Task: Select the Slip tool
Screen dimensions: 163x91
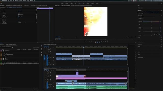Action: tap(41, 51)
